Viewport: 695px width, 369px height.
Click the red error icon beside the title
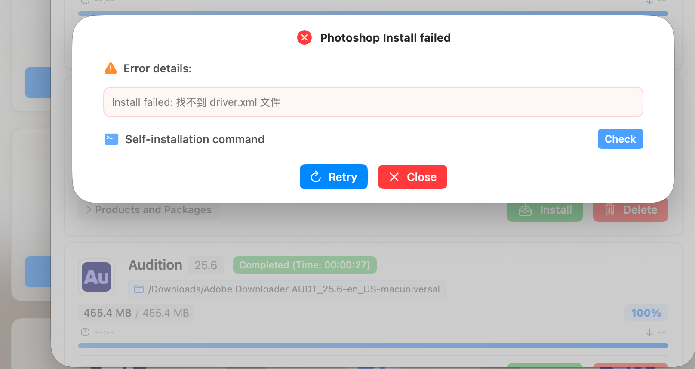(x=304, y=38)
